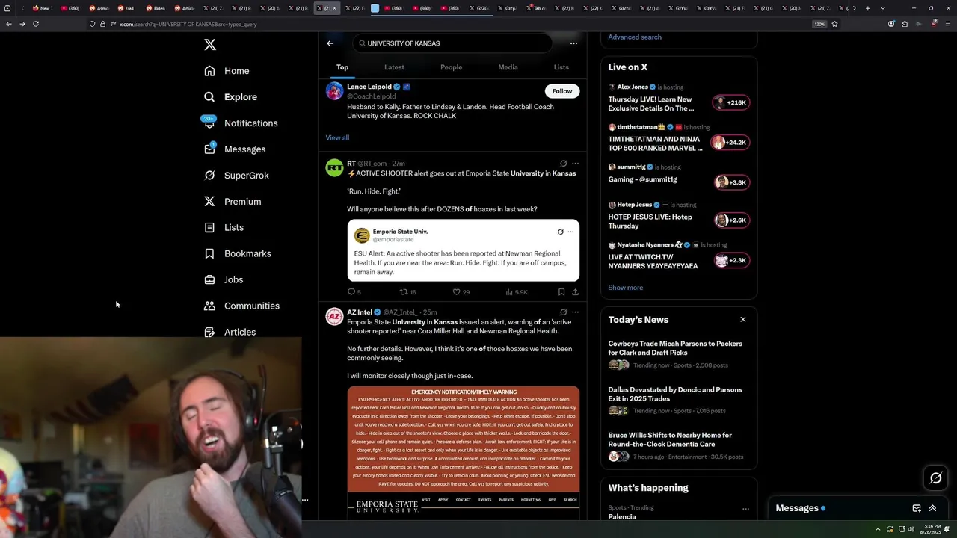Open Jobs from the sidebar
This screenshot has width=957, height=538.
(x=224, y=279)
